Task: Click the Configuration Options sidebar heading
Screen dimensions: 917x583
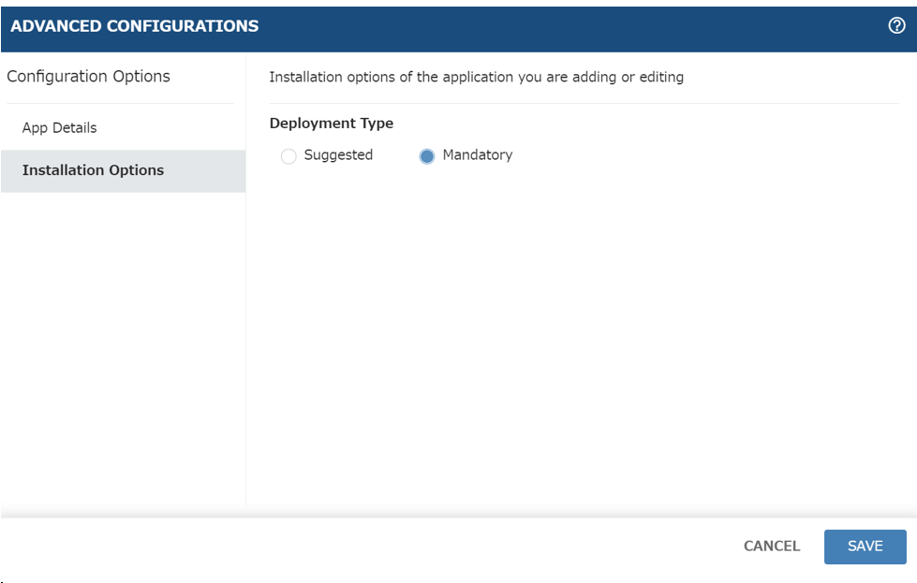Action: pos(88,77)
